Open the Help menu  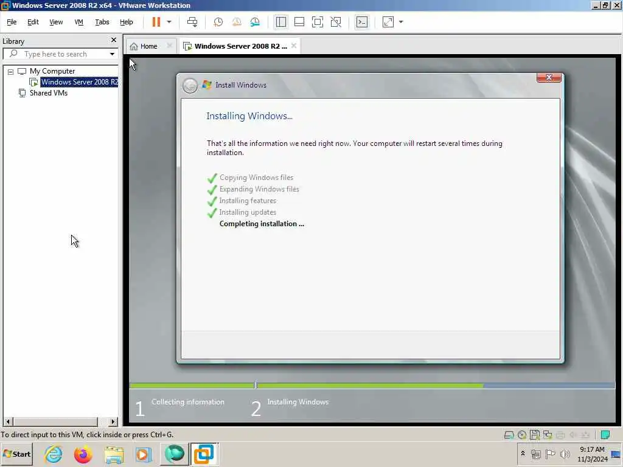127,22
